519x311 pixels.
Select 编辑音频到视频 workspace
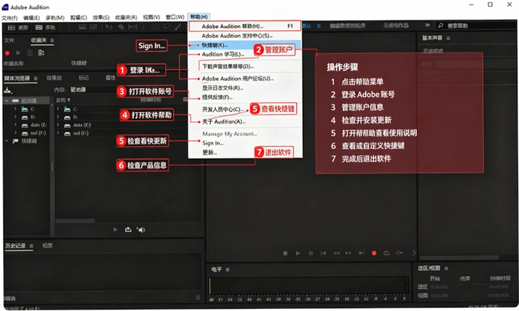347,25
